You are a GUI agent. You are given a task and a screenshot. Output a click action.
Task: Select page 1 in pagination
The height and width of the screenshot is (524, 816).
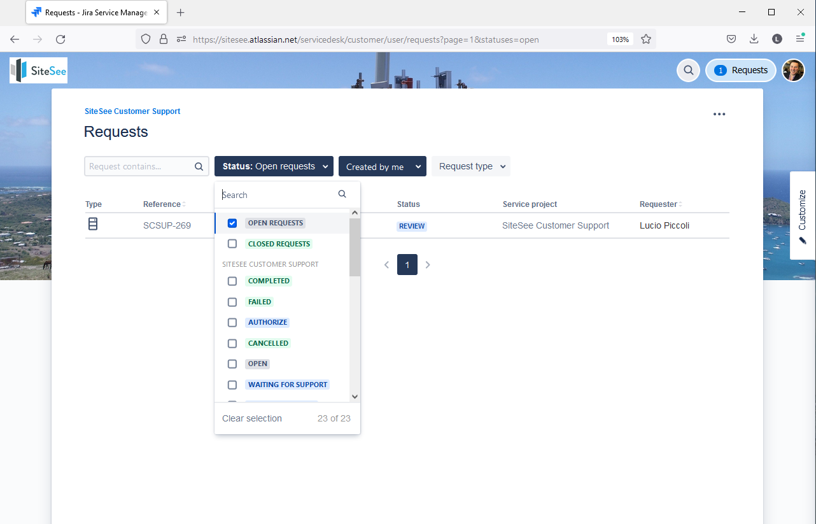[x=407, y=265]
